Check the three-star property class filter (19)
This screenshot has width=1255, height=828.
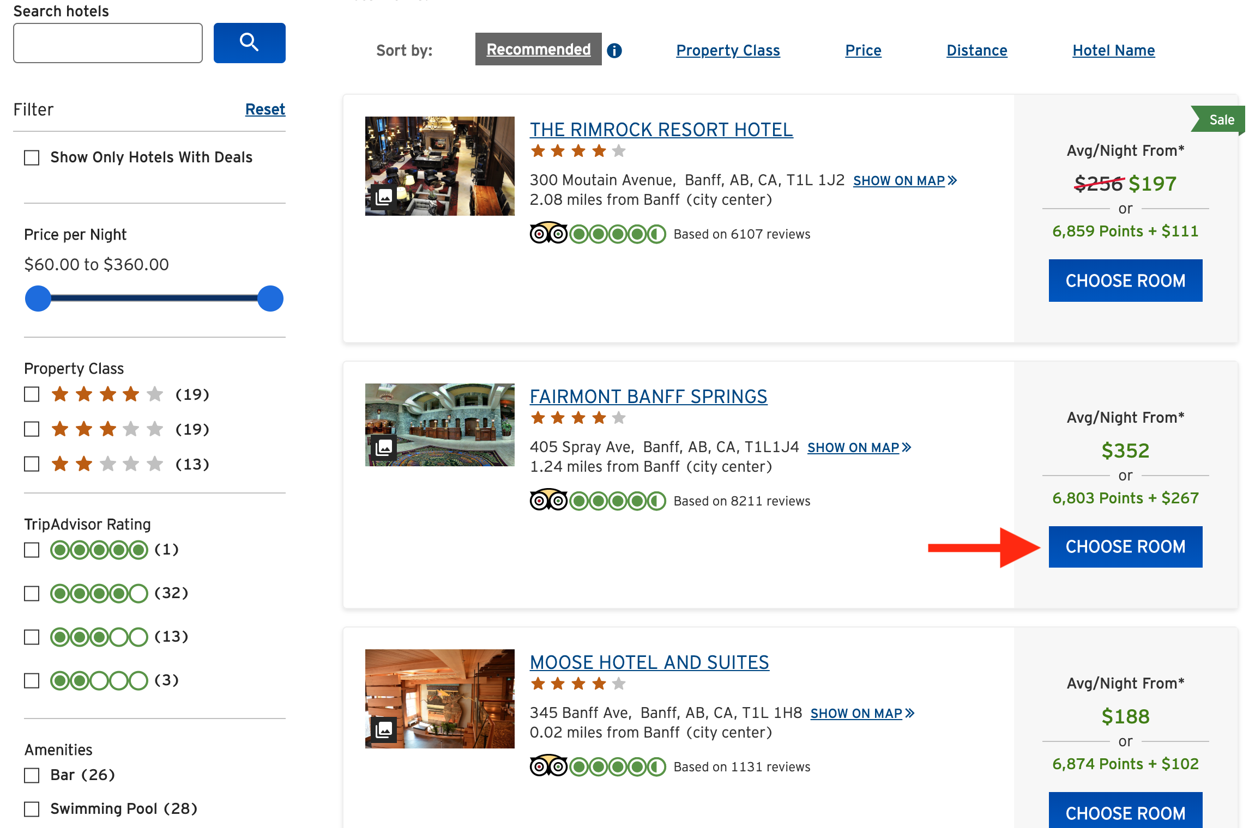[x=32, y=429]
